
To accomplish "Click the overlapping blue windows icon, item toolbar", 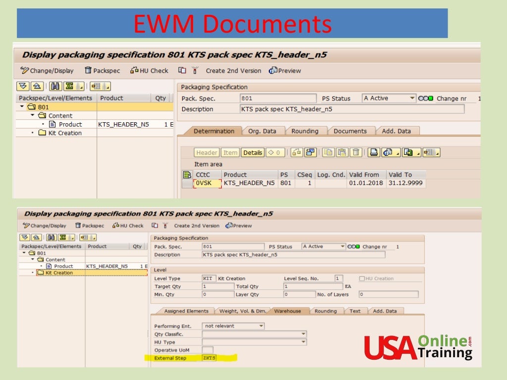I will click(310, 152).
